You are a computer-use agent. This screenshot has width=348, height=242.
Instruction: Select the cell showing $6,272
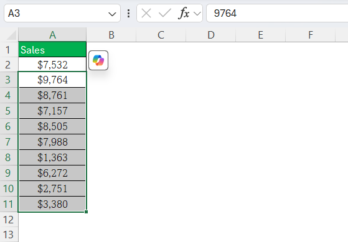pyautogui.click(x=52, y=173)
